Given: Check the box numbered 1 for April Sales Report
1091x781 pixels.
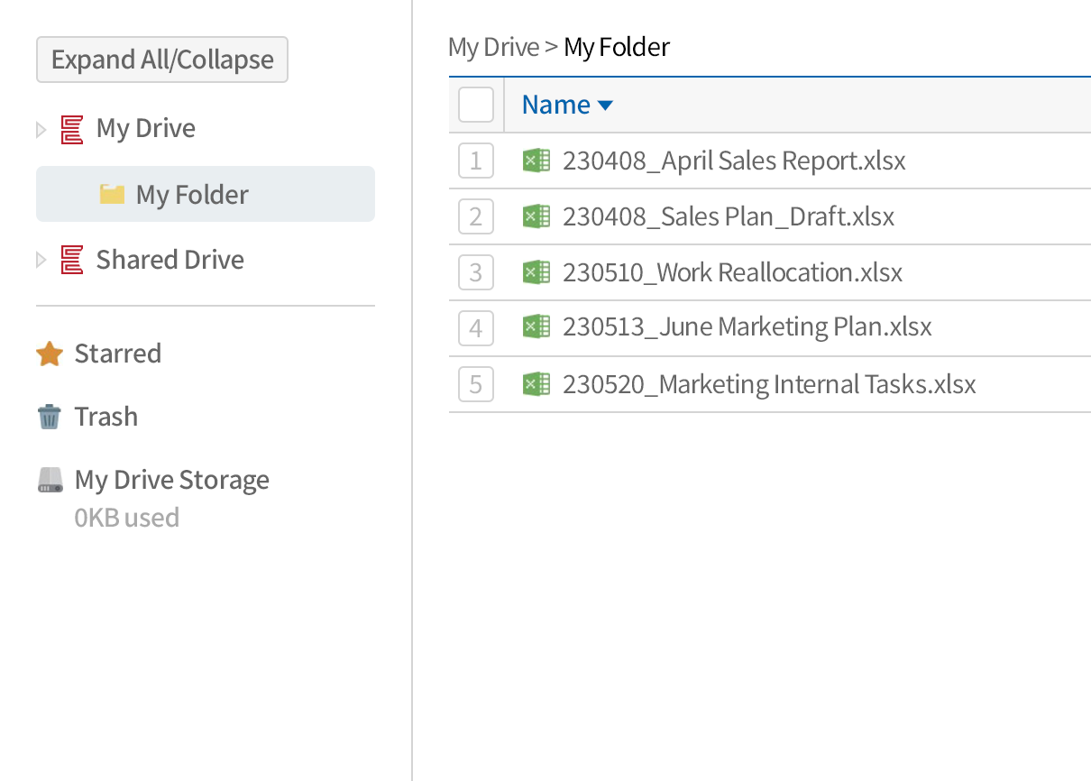Looking at the screenshot, I should tap(476, 161).
